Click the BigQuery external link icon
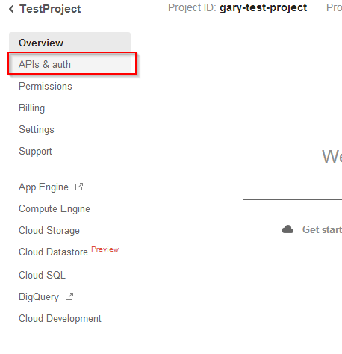 69,296
